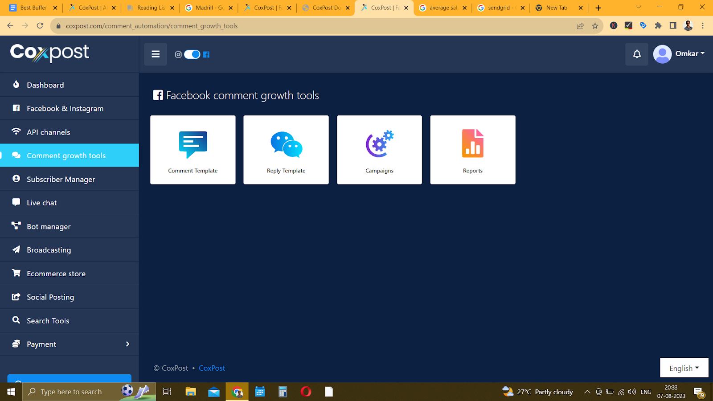Open Ecommerce store in sidebar
Image resolution: width=713 pixels, height=401 pixels.
(x=70, y=274)
